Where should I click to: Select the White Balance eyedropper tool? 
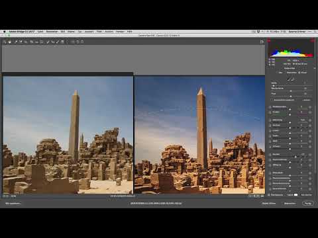16,42
